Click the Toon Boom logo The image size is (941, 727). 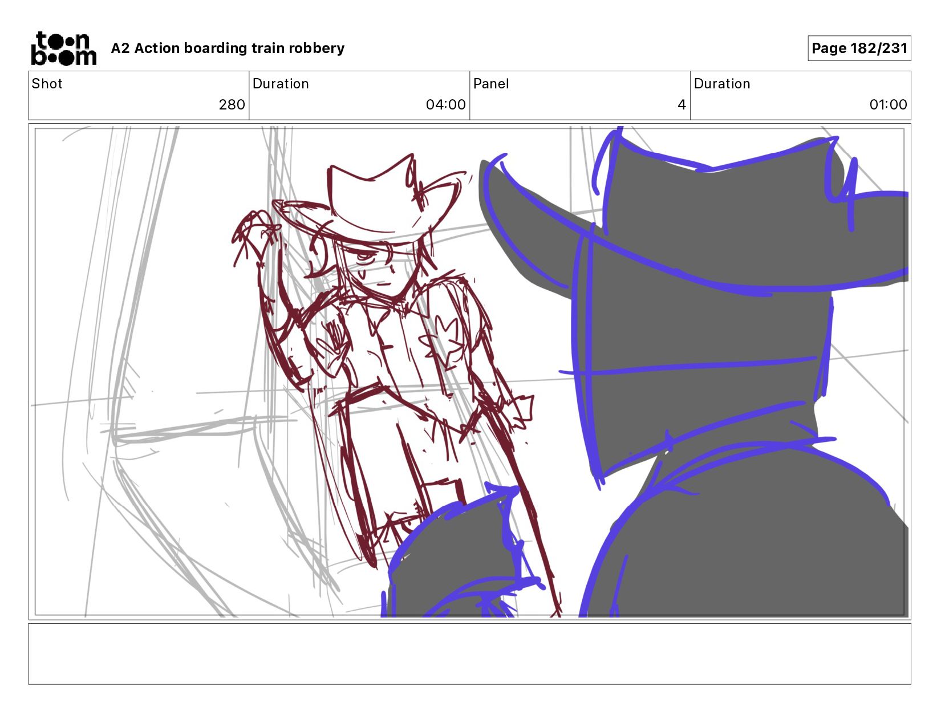63,48
